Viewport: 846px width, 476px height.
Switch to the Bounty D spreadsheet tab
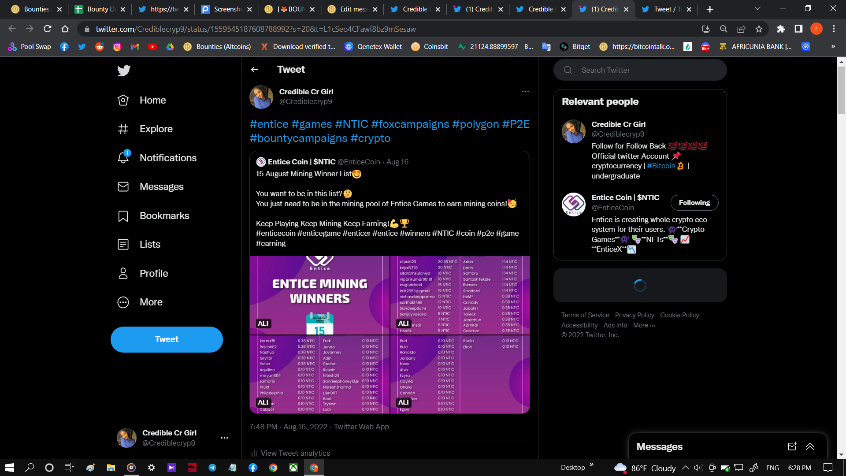(x=100, y=9)
